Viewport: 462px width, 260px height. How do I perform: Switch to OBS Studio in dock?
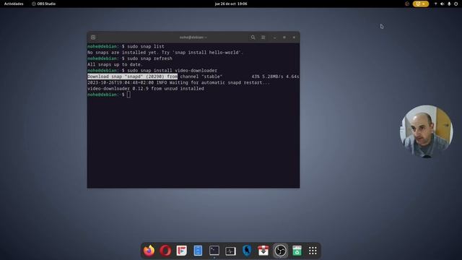click(280, 251)
